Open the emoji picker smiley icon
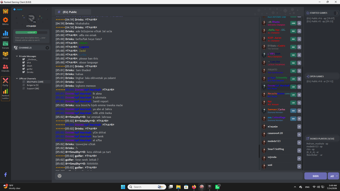The height and width of the screenshot is (191, 340). click(x=59, y=176)
